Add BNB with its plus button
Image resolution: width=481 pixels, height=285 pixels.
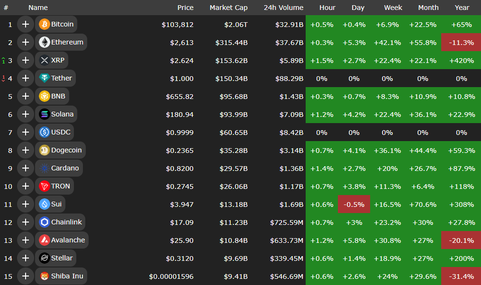[26, 96]
